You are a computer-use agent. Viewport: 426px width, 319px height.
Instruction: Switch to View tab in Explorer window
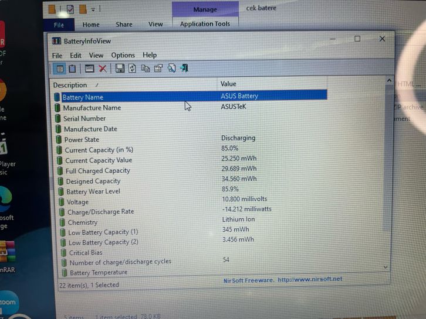pos(155,24)
